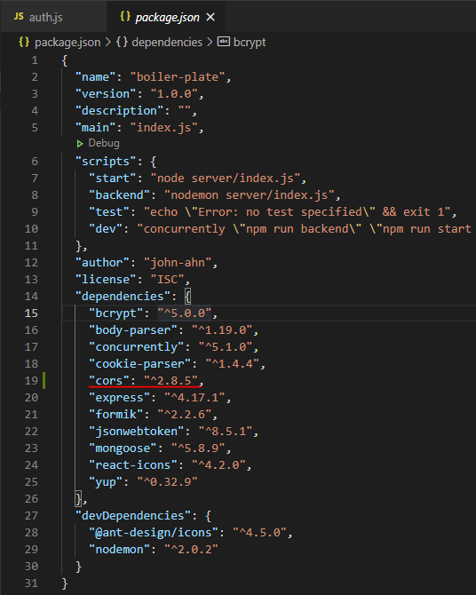476x595 pixels.
Task: Click line number 15 in gutter
Action: coord(31,313)
